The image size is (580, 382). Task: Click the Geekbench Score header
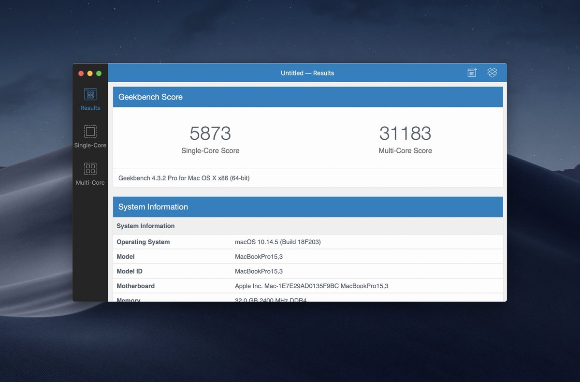(x=308, y=97)
